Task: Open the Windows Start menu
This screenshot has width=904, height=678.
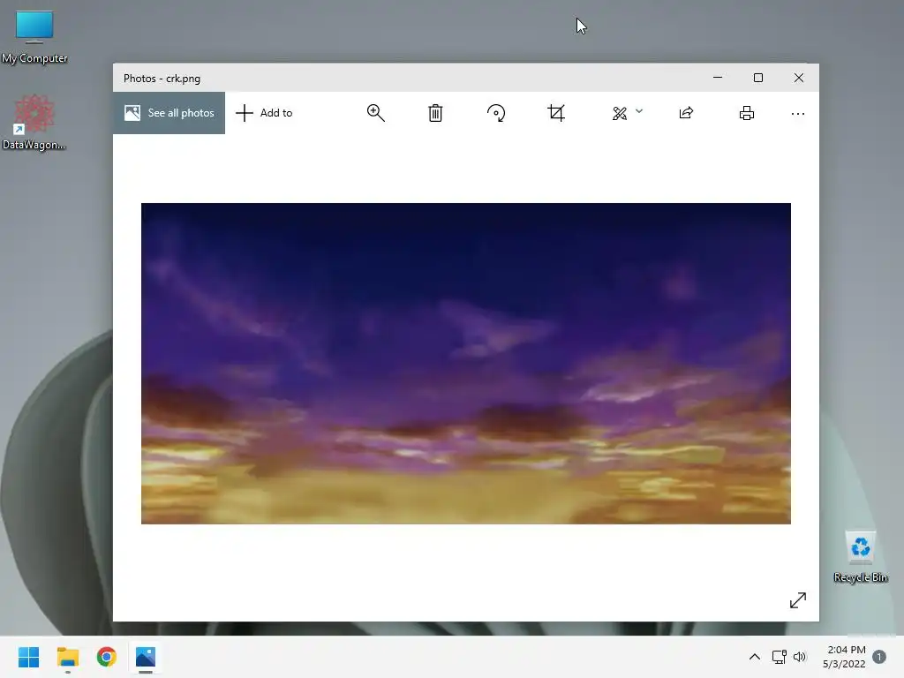Action: tap(29, 657)
